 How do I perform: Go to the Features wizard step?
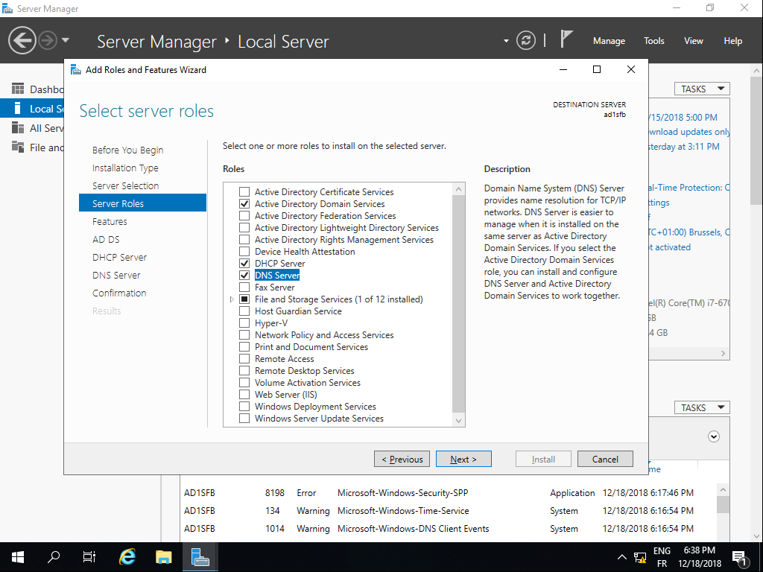tap(110, 221)
